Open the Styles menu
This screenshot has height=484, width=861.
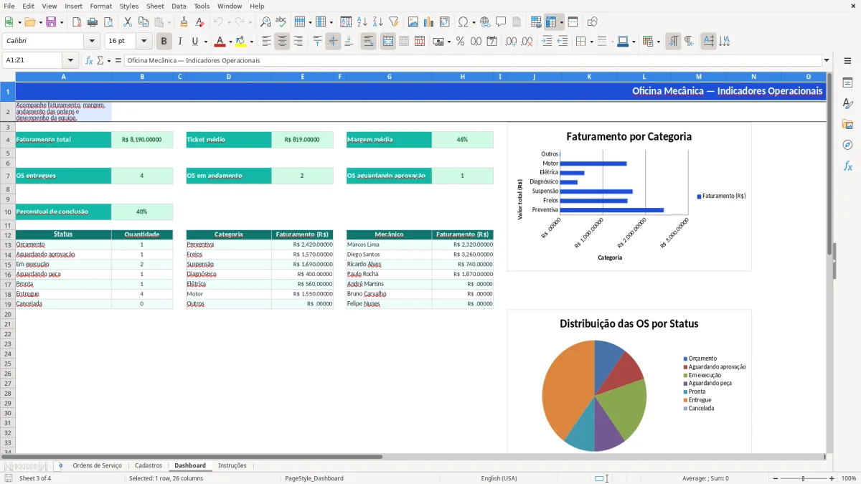point(129,6)
